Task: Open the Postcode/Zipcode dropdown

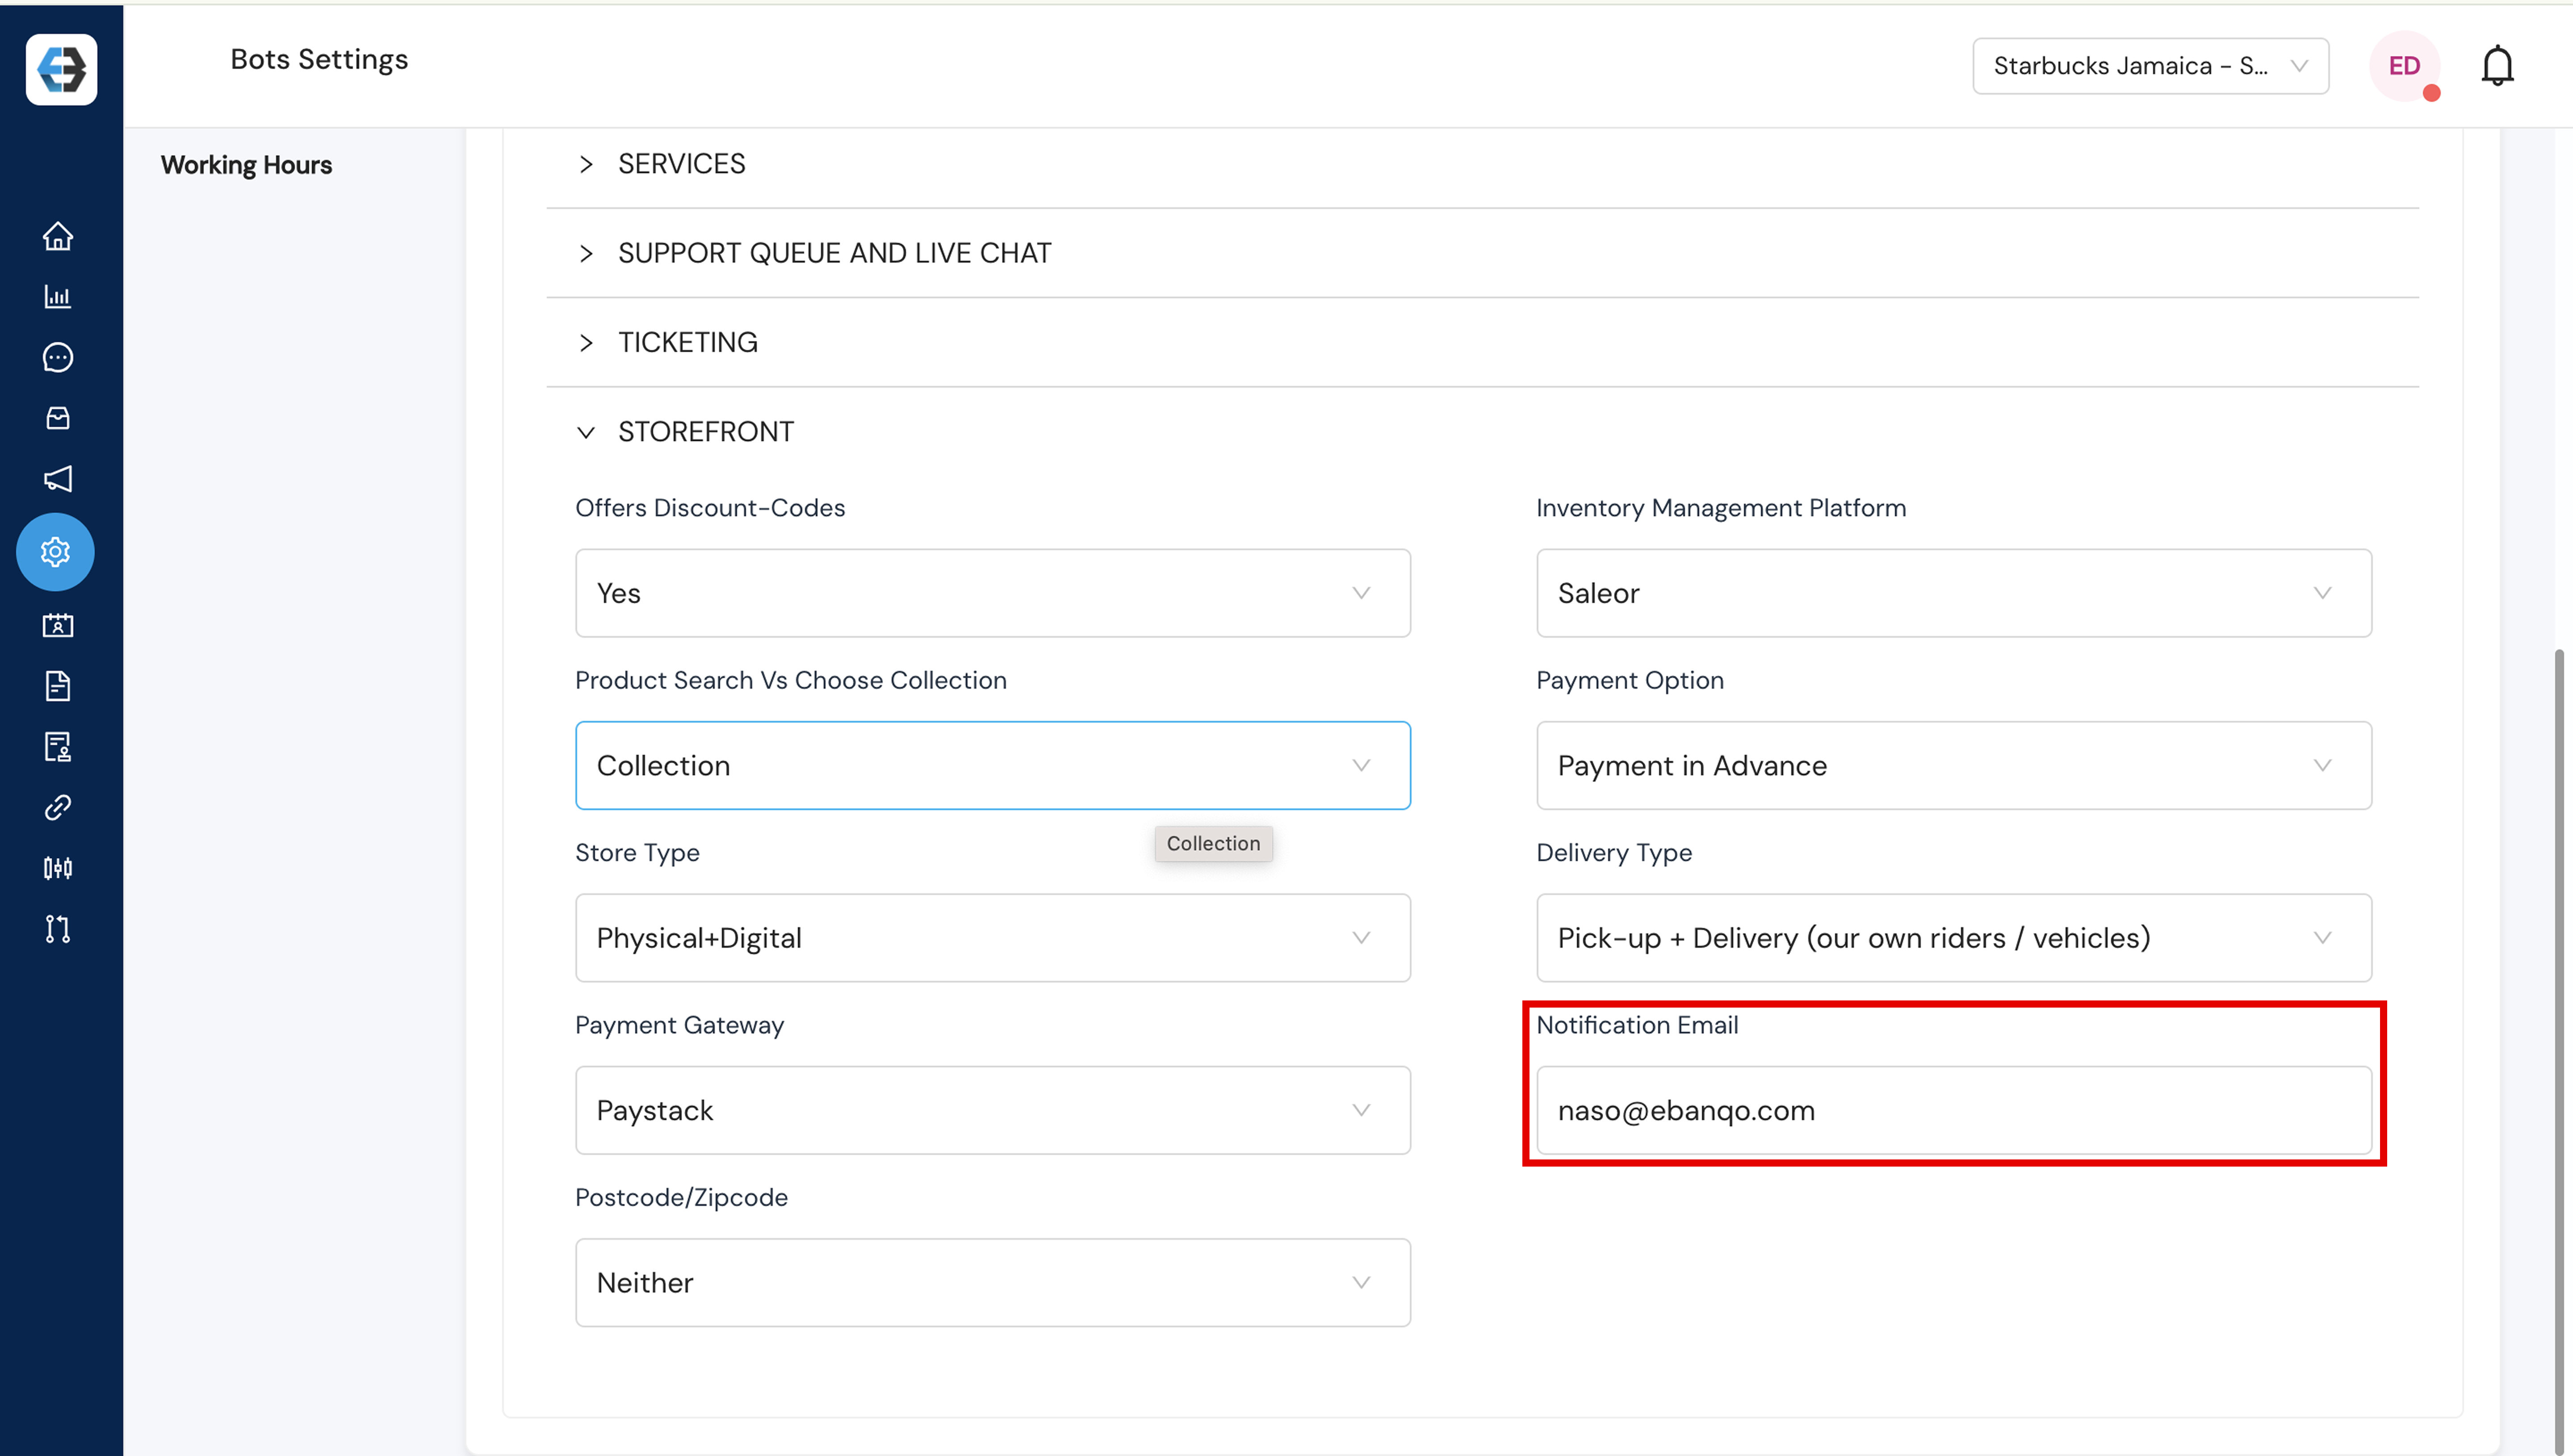Action: (x=992, y=1283)
